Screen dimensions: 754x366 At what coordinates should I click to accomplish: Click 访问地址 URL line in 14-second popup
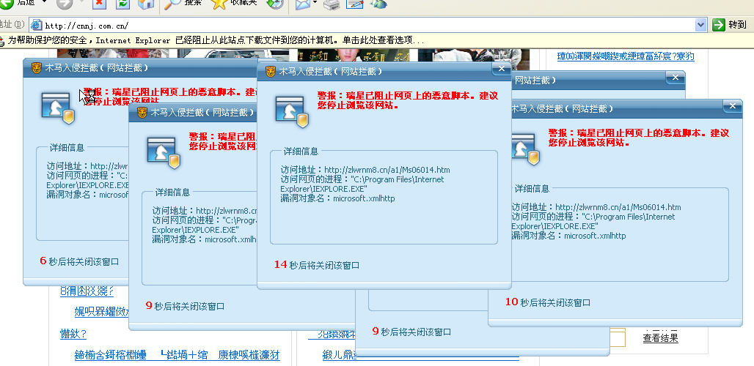coord(365,170)
